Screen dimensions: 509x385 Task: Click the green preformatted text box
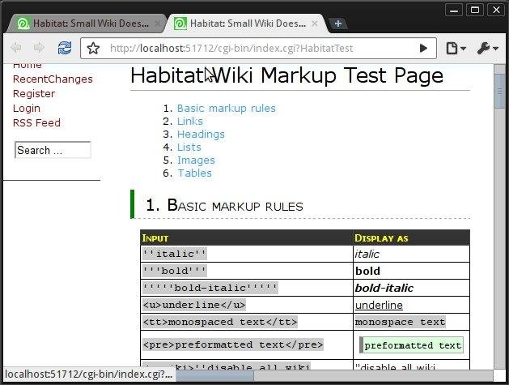[411, 345]
